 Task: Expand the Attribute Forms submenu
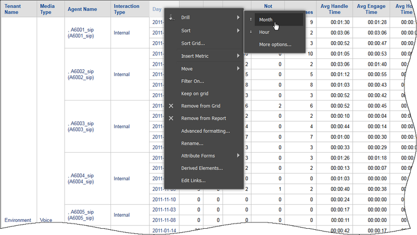point(238,156)
